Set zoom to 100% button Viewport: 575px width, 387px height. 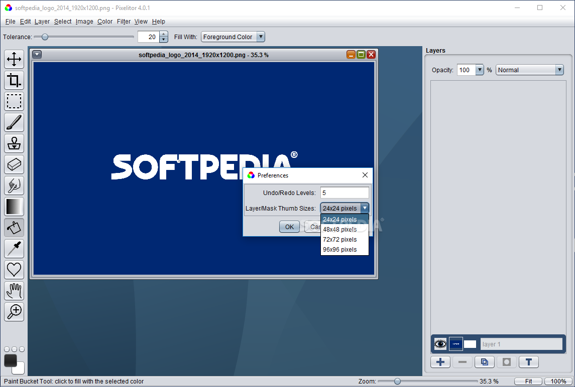pyautogui.click(x=558, y=381)
